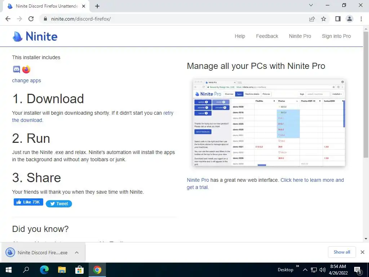Click the scrollbar down arrow

(366, 239)
